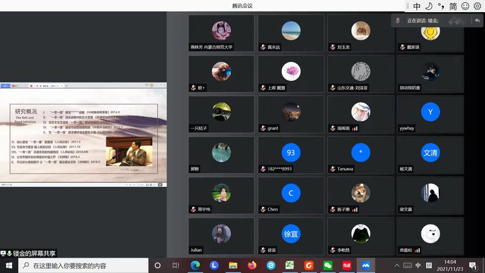Open WeChat from the taskbar

(328, 266)
